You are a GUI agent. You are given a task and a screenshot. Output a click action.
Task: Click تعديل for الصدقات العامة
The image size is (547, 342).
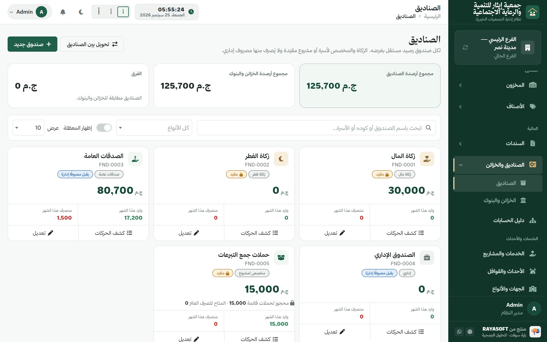coord(43,233)
